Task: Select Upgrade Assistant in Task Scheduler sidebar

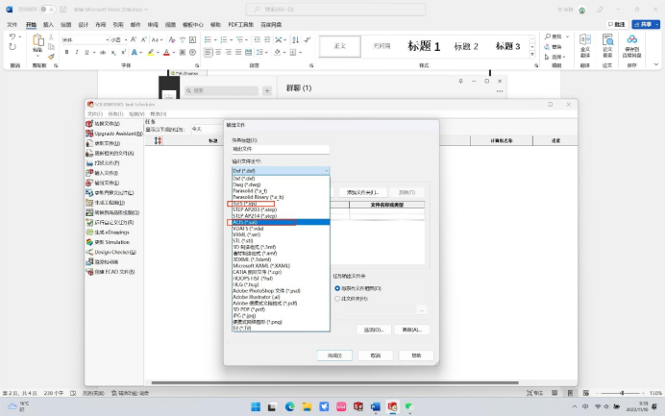Action: [x=114, y=134]
